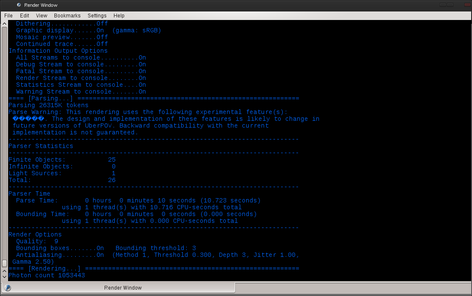The width and height of the screenshot is (472, 296).
Task: Click the "Parsing 26315K tokens" line
Action: coord(48,105)
